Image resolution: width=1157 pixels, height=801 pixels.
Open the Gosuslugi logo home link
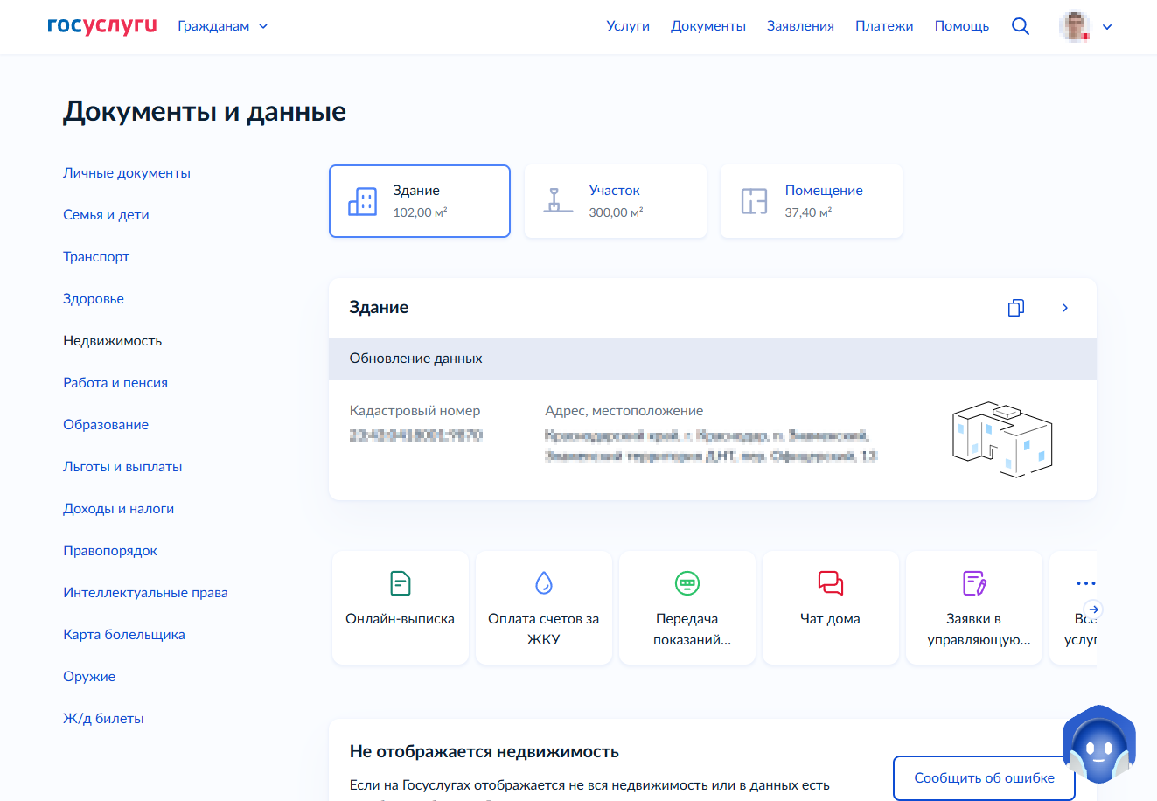point(101,25)
